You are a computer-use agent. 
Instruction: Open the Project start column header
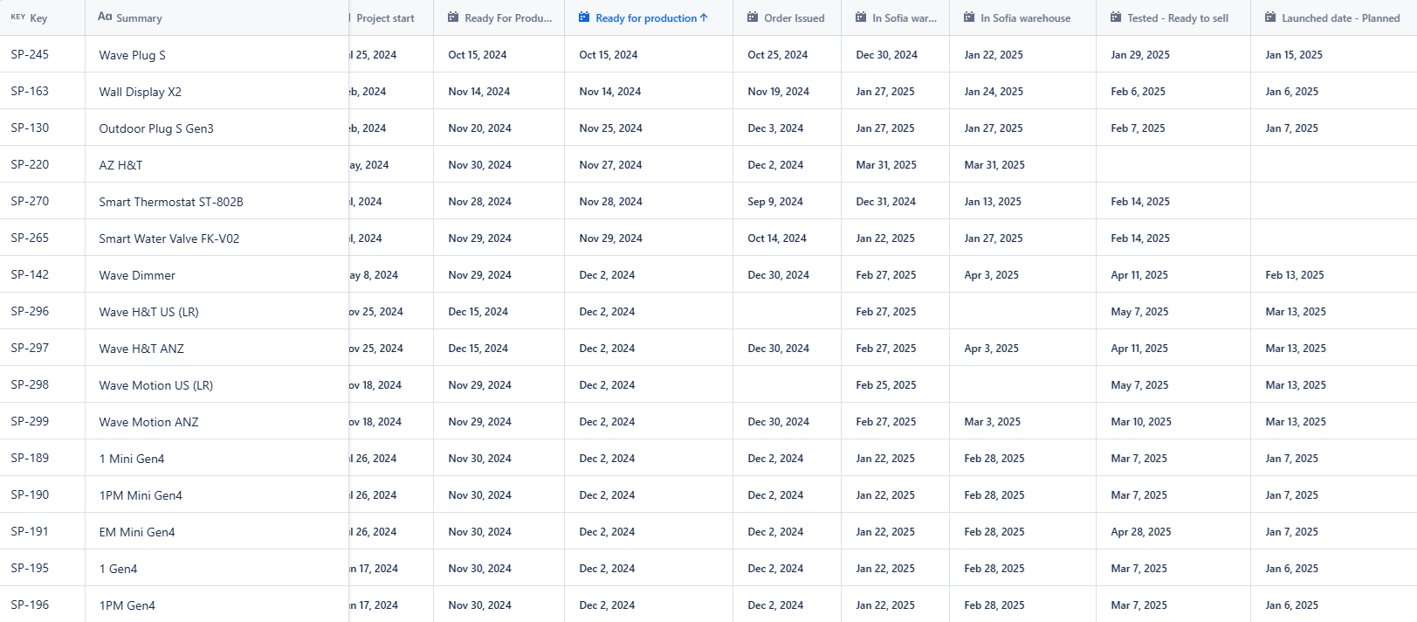click(390, 17)
